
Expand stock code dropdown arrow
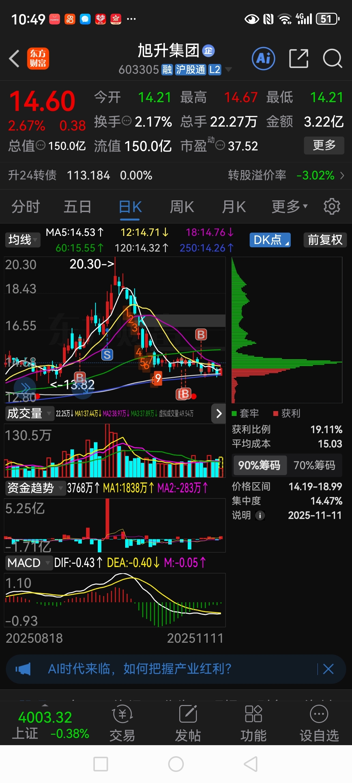coord(228,69)
